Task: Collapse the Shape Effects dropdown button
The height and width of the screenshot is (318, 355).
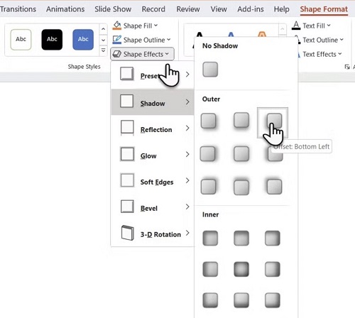Action: [x=142, y=54]
